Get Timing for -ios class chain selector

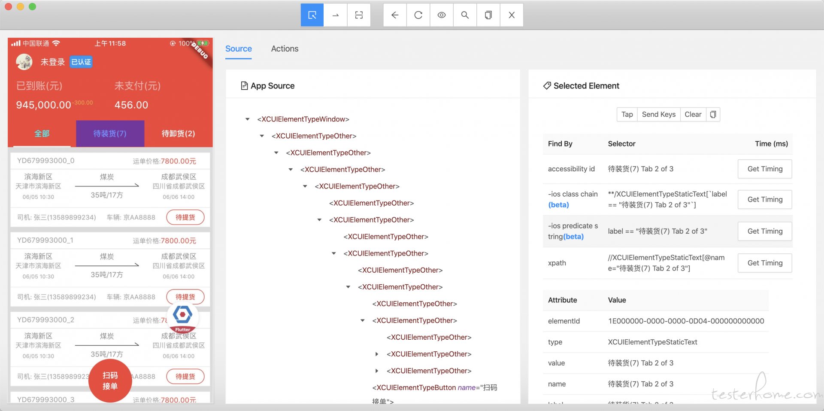click(x=765, y=199)
